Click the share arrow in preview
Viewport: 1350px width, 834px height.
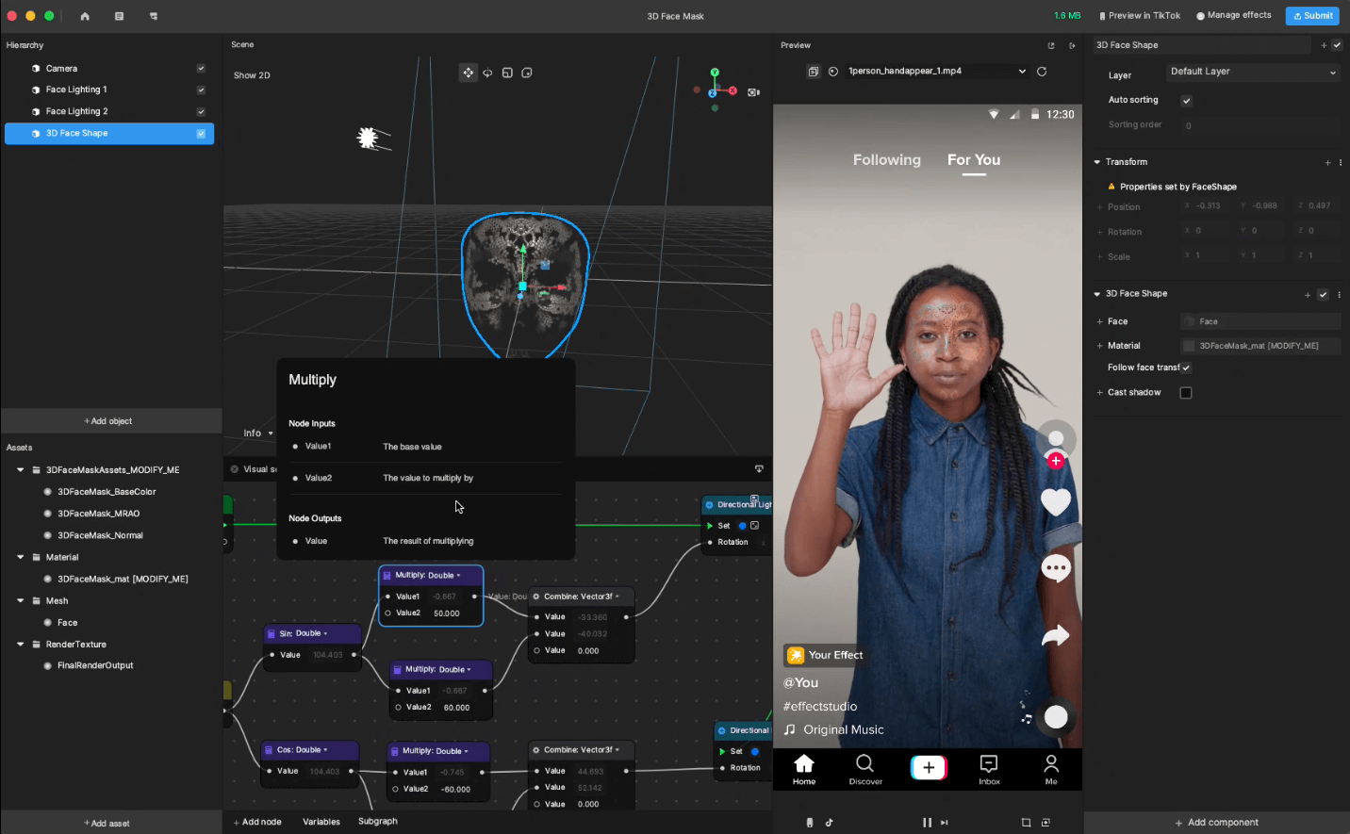(1055, 637)
